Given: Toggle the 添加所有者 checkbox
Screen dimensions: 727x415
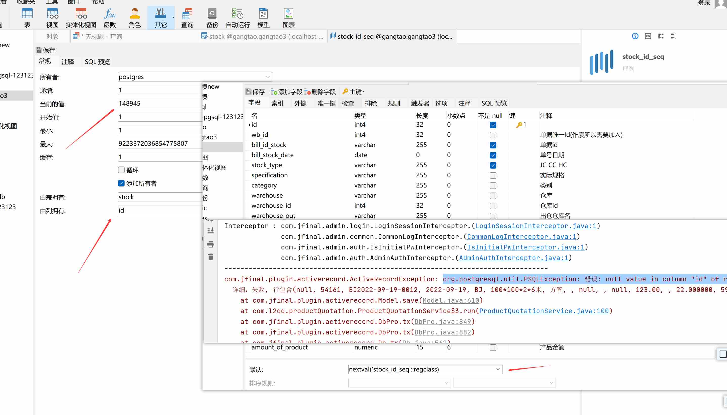Looking at the screenshot, I should tap(121, 183).
